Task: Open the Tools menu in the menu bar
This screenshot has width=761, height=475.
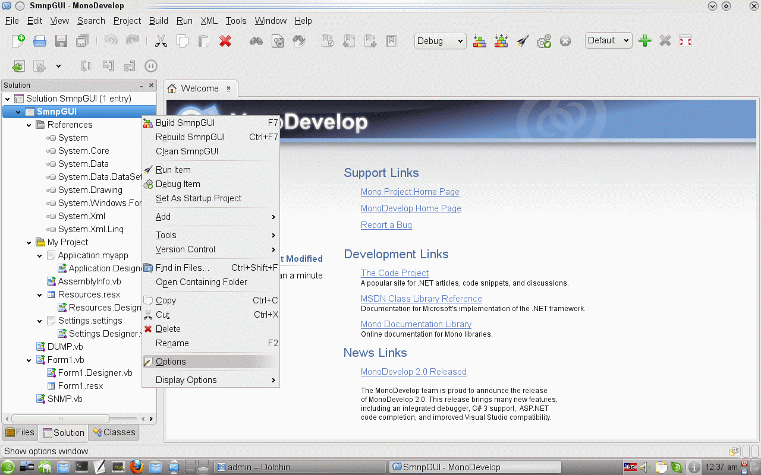Action: tap(236, 21)
